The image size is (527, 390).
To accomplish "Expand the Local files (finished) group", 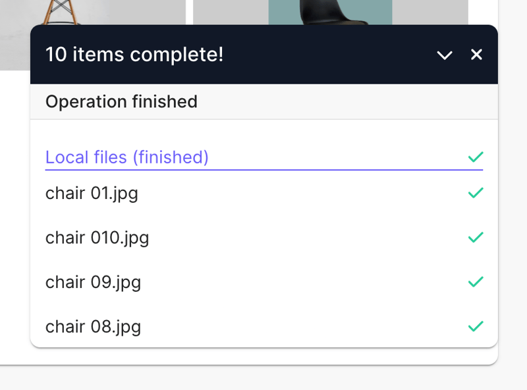I will click(126, 157).
